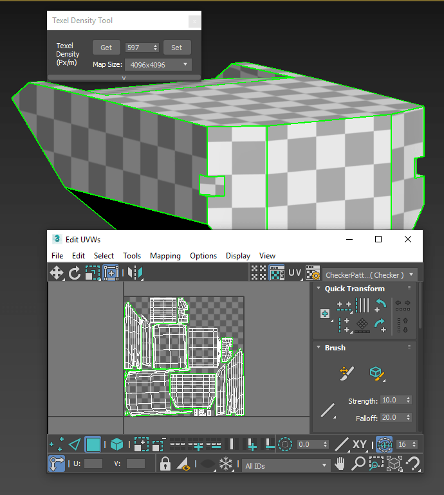Select the Scale Selected Subobjects tool
The width and height of the screenshot is (444, 495).
[x=93, y=273]
